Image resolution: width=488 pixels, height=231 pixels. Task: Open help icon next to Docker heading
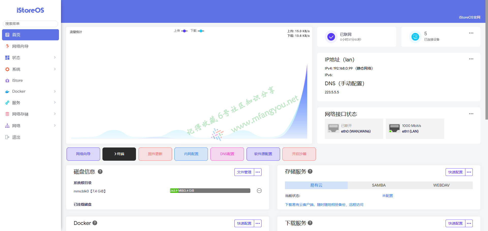[95, 223]
